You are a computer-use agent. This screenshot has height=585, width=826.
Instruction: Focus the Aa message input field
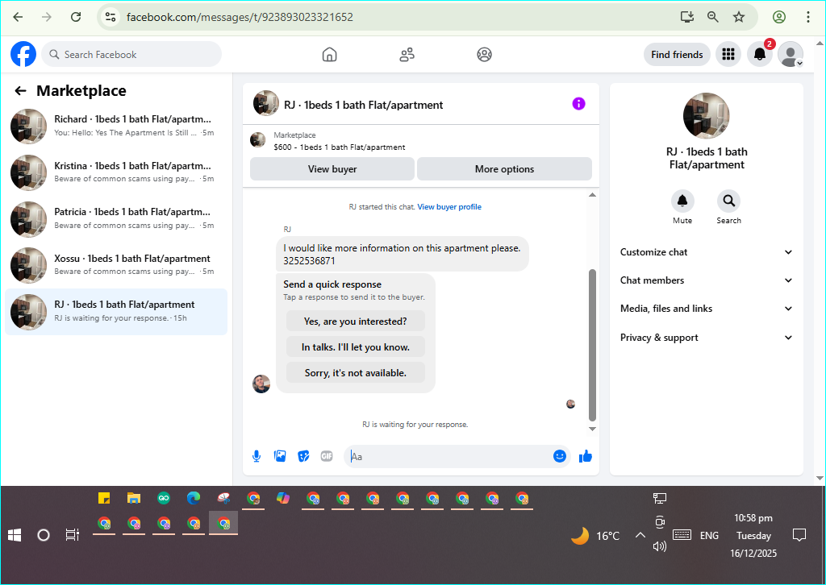(448, 456)
